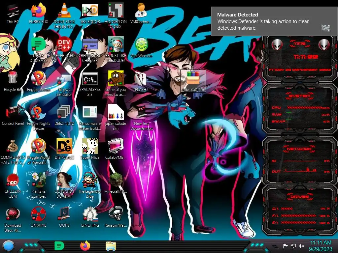Select the dobrota(1).exe archive icon

(x=193, y=81)
